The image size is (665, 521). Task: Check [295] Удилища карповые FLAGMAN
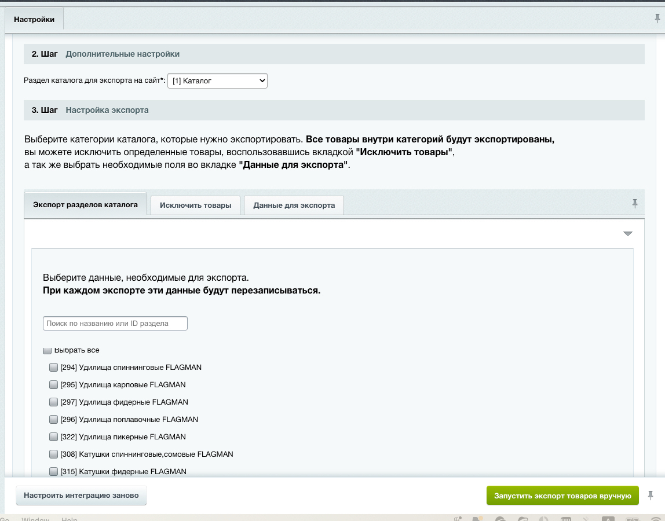pyautogui.click(x=53, y=384)
